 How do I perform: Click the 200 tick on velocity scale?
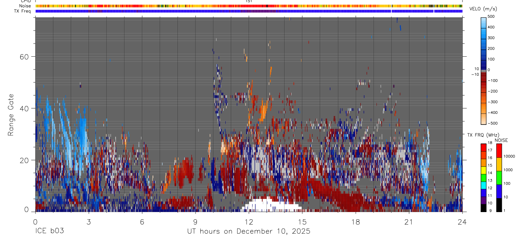click(x=492, y=49)
